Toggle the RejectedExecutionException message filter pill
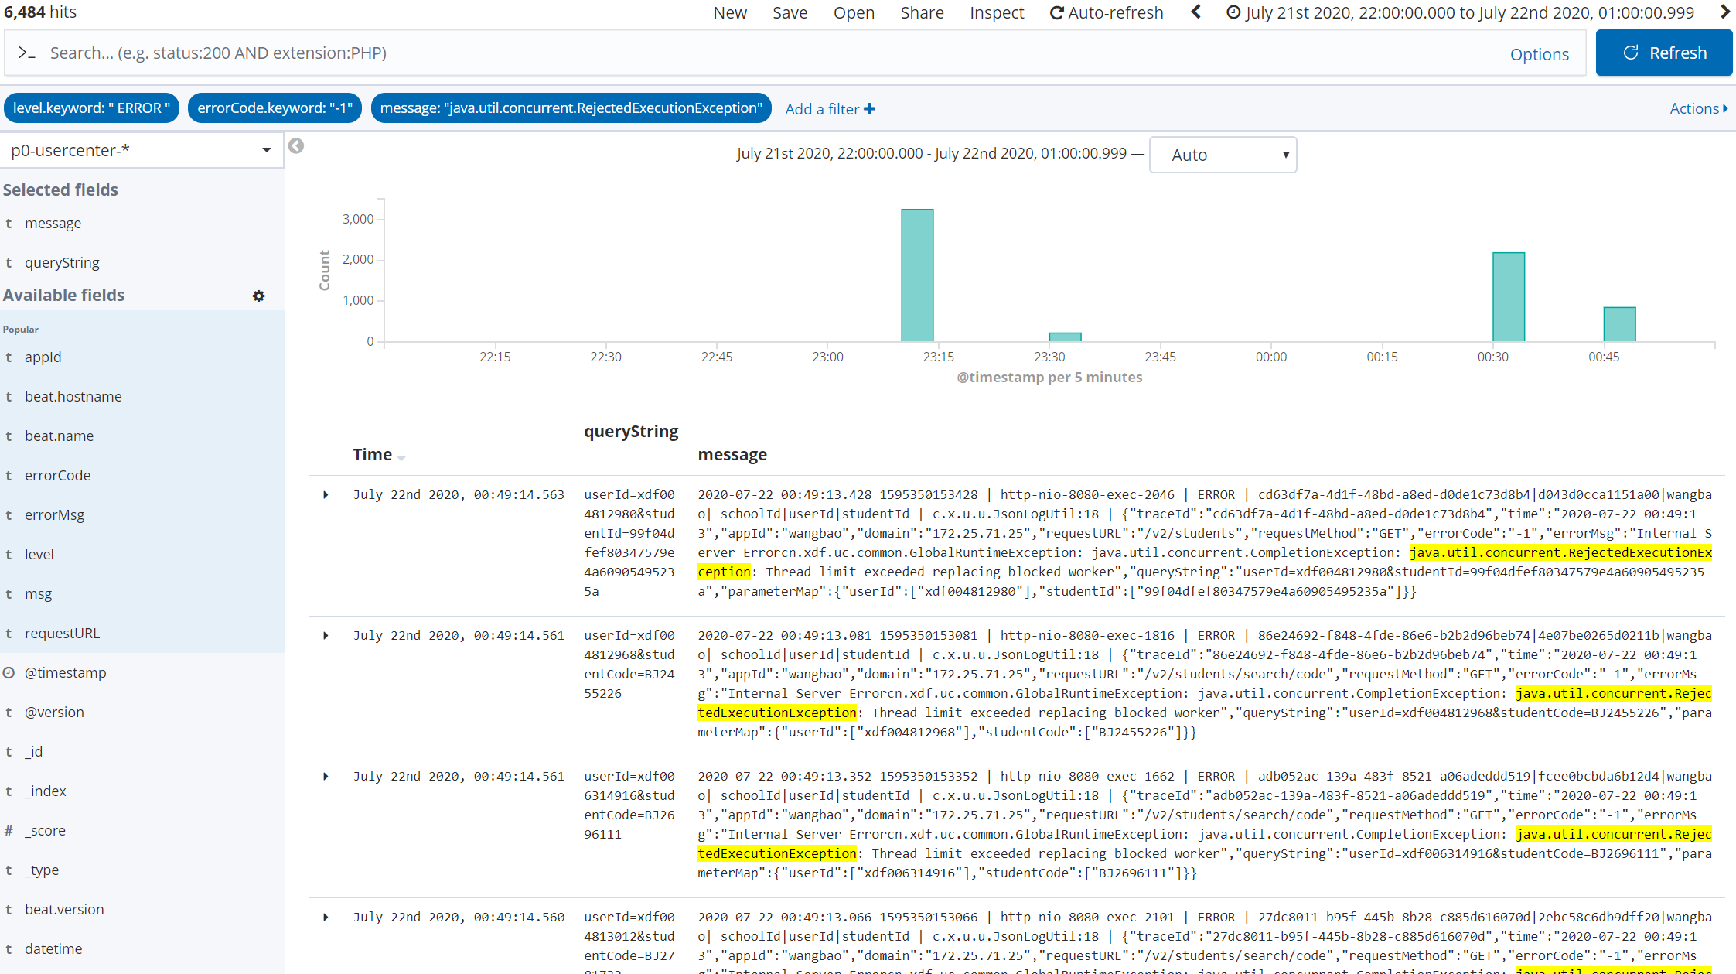This screenshot has width=1736, height=974. 571,108
